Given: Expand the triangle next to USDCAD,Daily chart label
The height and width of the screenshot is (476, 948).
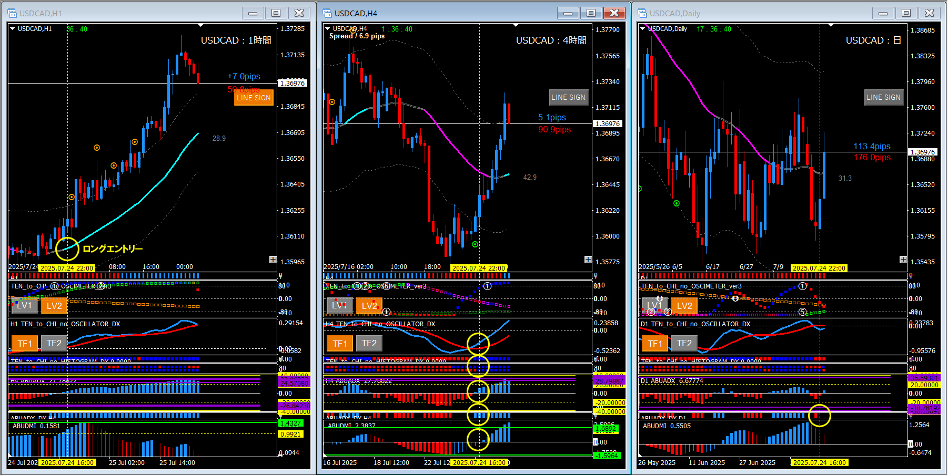Looking at the screenshot, I should (642, 29).
